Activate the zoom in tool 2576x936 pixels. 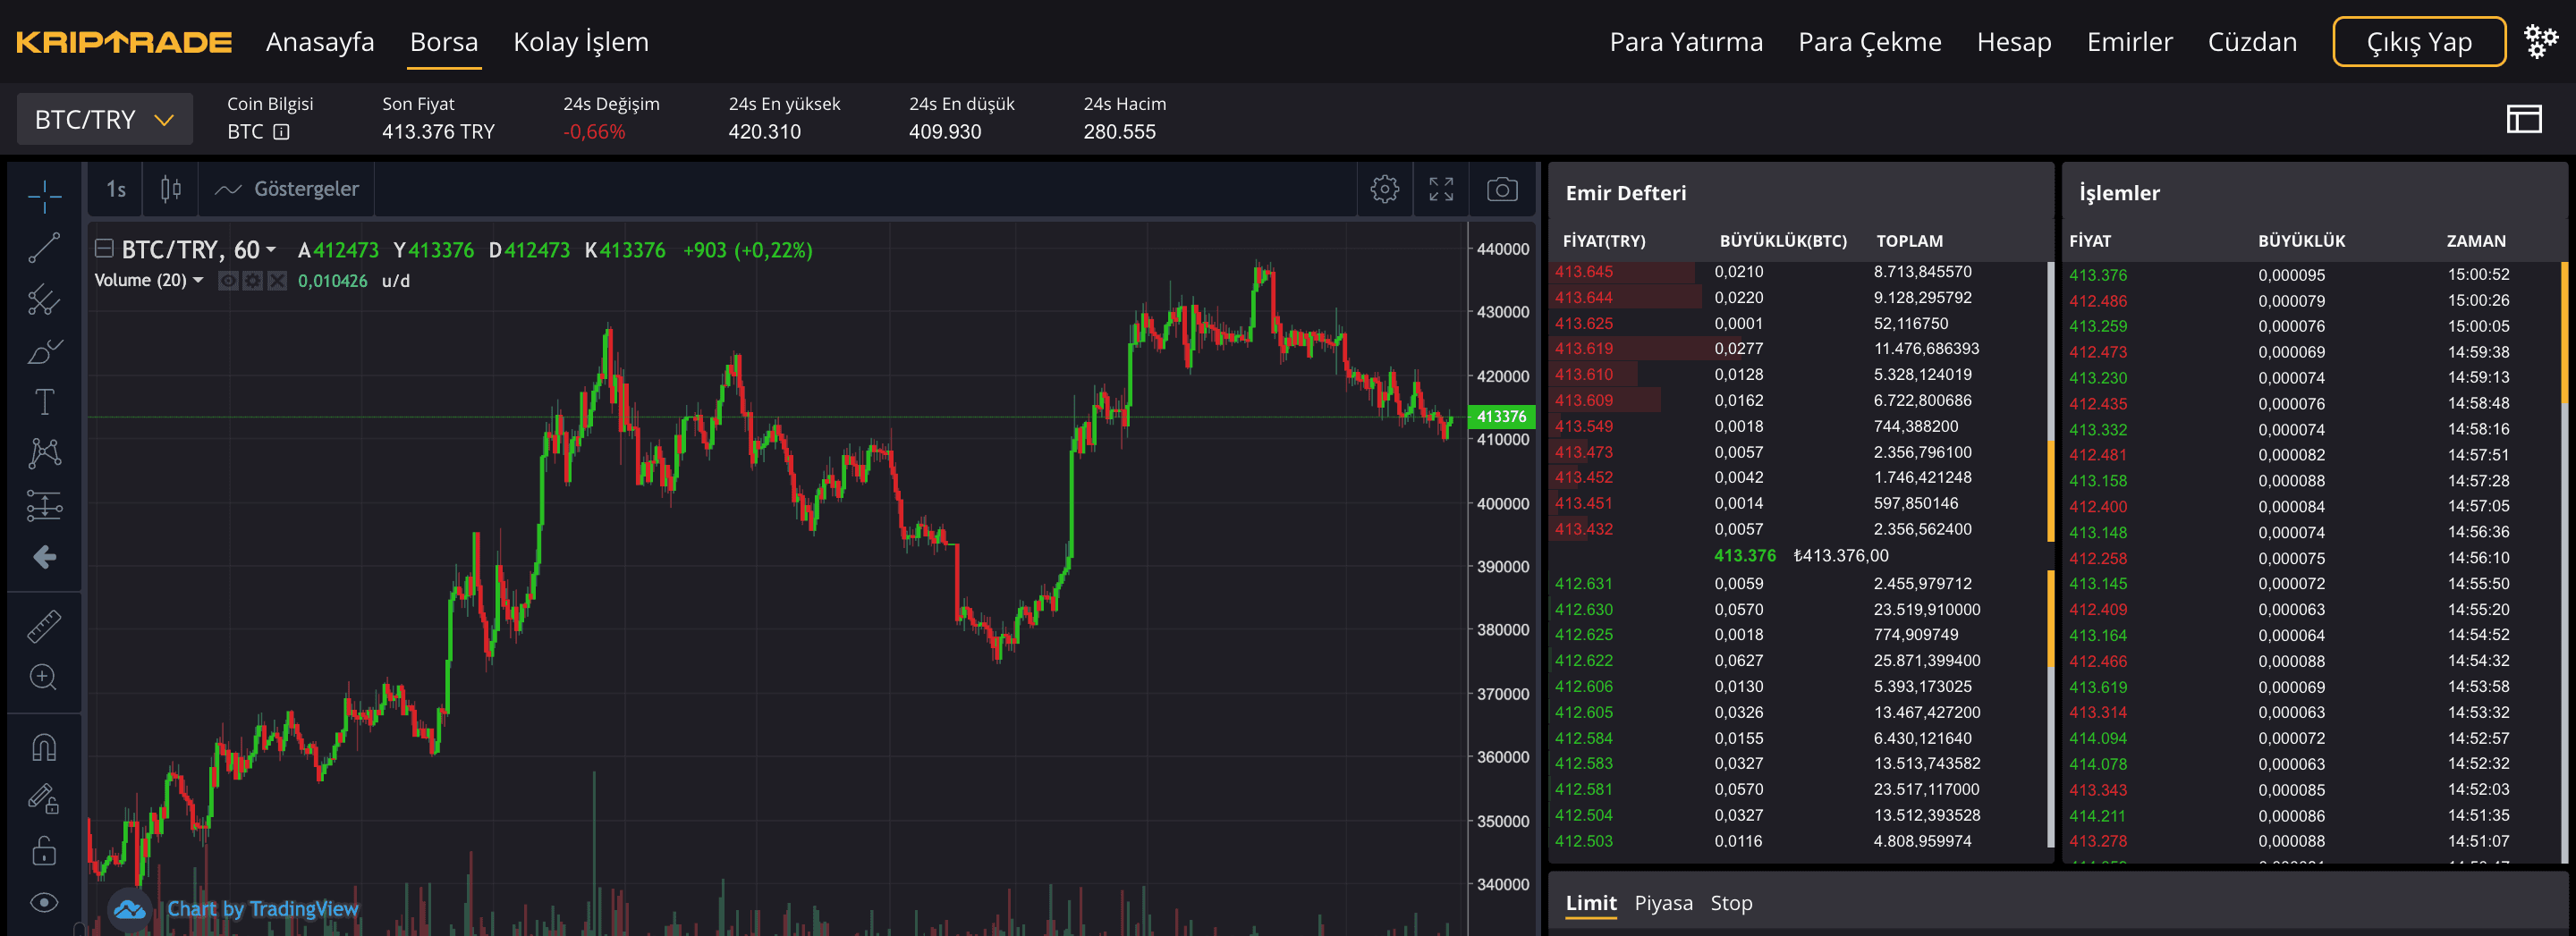tap(44, 677)
